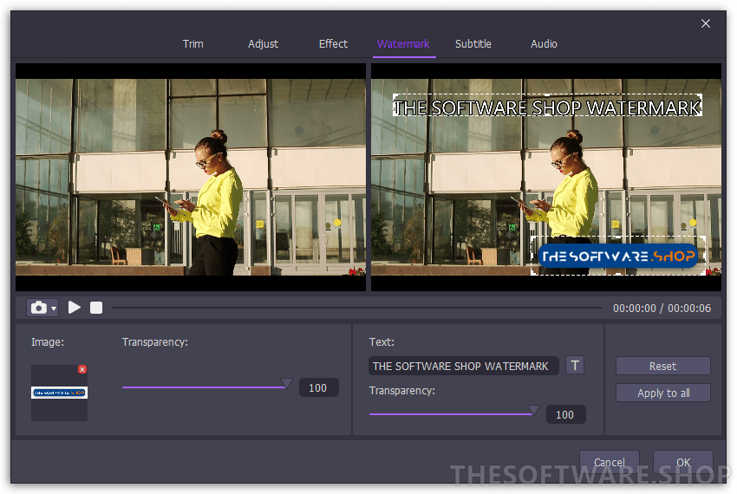Go to the Effect tab
Viewport: 737px width, 494px height.
(x=333, y=44)
